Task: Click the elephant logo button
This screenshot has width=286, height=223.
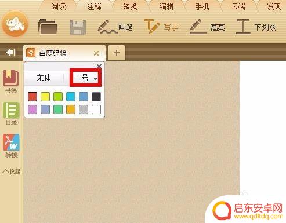Action: point(15,24)
